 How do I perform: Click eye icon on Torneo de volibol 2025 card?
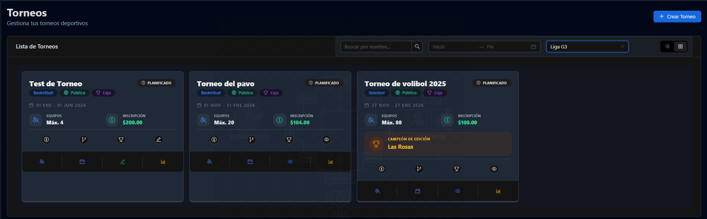[x=494, y=169]
